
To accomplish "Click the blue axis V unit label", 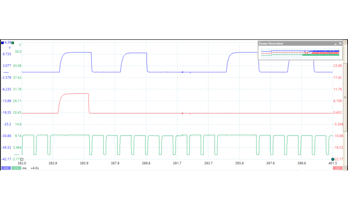I will pyautogui.click(x=10, y=48).
